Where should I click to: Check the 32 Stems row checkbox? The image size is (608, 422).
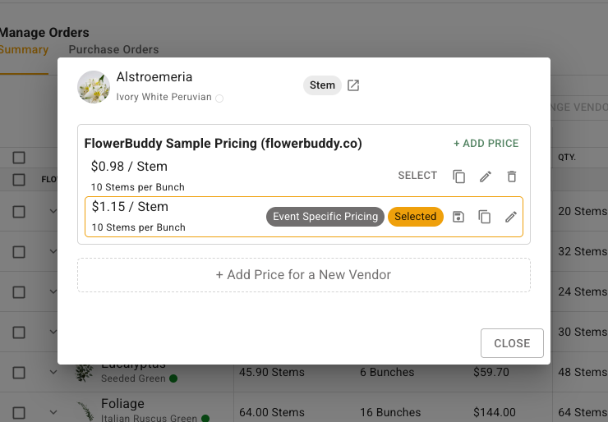(x=19, y=252)
